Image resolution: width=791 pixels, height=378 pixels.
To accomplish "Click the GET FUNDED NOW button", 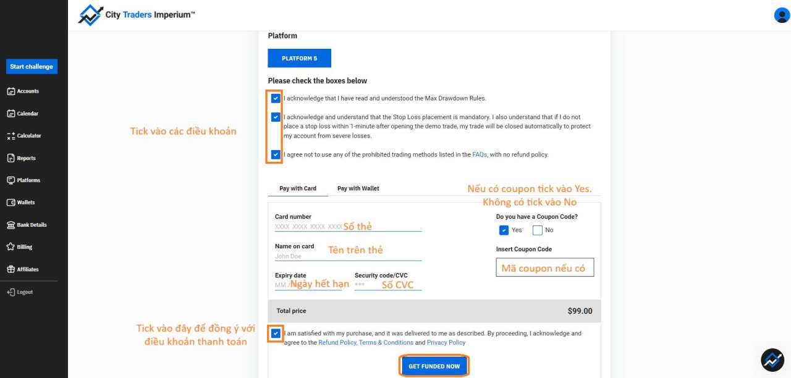I will 434,366.
